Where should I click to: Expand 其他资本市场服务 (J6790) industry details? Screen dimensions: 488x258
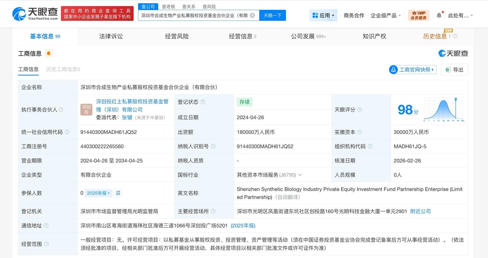click(300, 175)
